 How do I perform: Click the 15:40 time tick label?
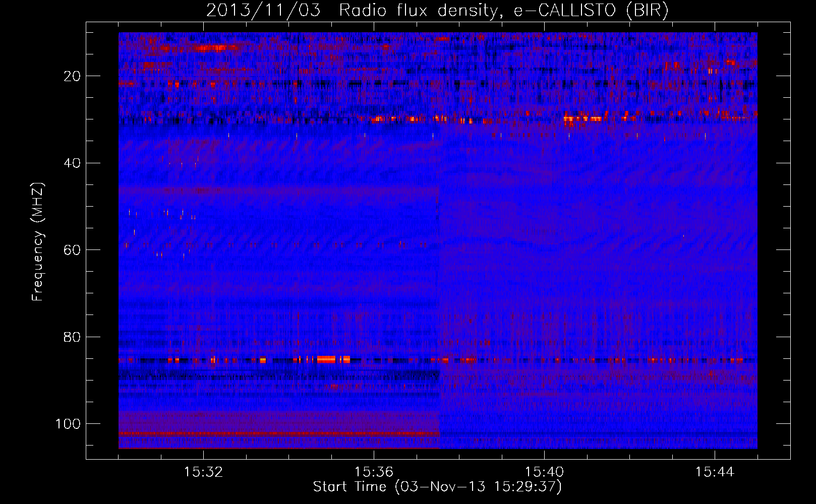pyautogui.click(x=544, y=472)
